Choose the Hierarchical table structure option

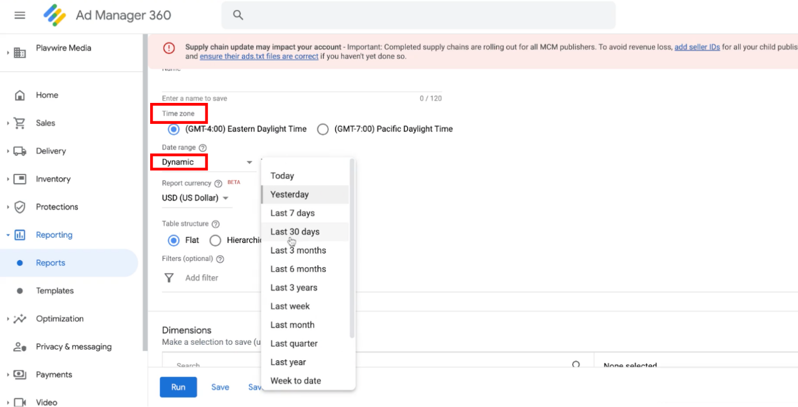tap(215, 240)
